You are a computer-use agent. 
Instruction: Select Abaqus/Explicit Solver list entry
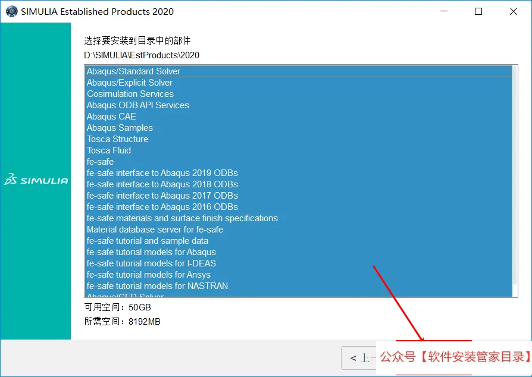click(x=299, y=83)
